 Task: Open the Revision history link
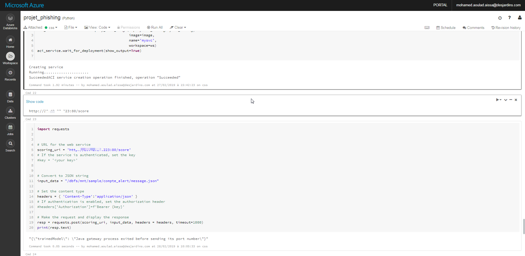(x=506, y=28)
